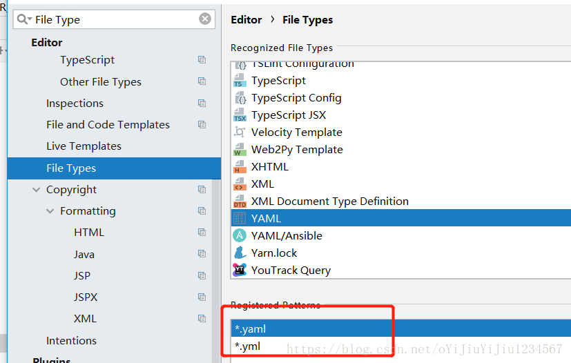Click the Editor breadcrumb link
571x363 pixels.
tap(246, 20)
